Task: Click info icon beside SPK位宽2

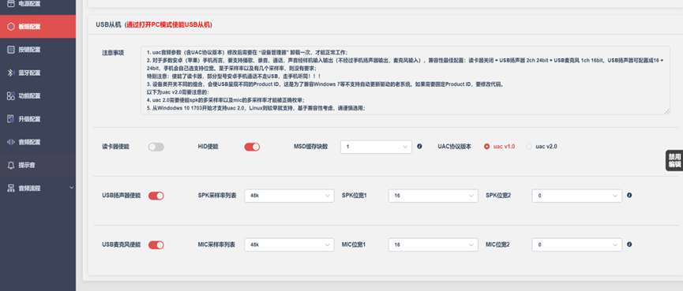Action: click(629, 196)
